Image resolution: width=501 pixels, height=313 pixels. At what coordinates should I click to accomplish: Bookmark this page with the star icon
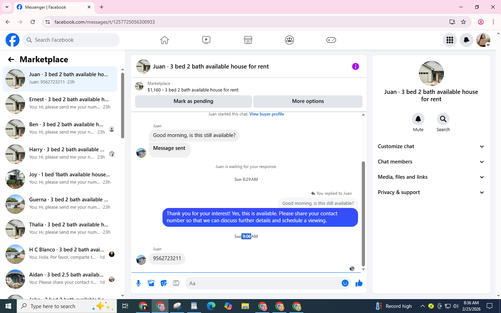pyautogui.click(x=463, y=22)
